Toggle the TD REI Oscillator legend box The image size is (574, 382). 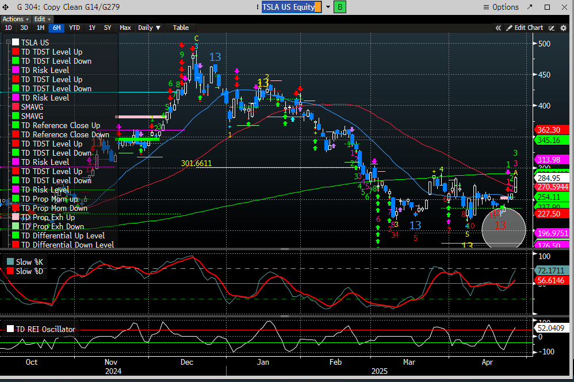point(10,329)
